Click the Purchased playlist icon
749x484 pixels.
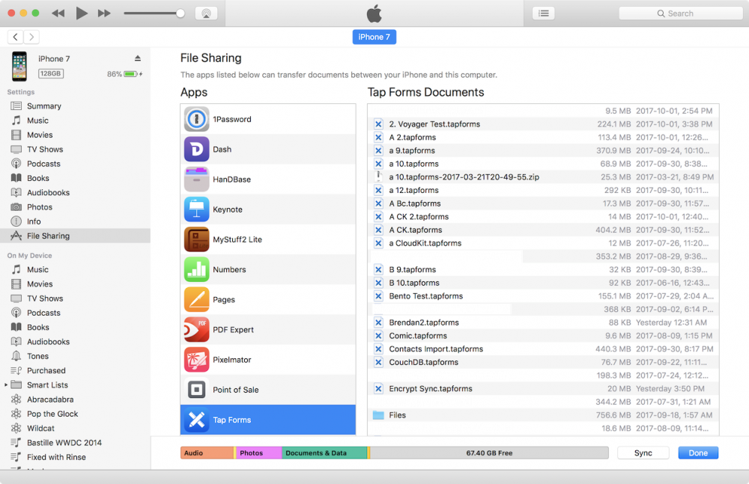click(16, 370)
